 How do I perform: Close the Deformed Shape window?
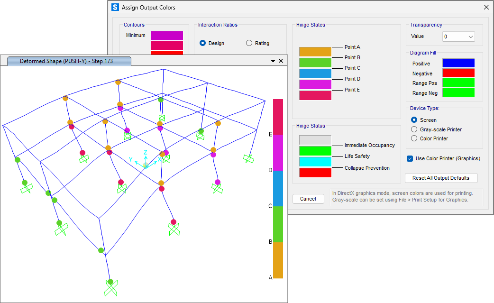point(281,61)
